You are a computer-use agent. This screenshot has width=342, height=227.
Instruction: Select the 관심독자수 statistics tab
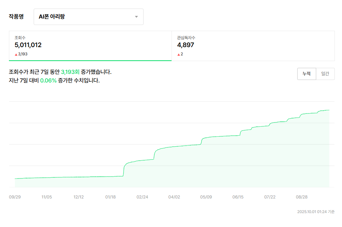pyautogui.click(x=253, y=46)
